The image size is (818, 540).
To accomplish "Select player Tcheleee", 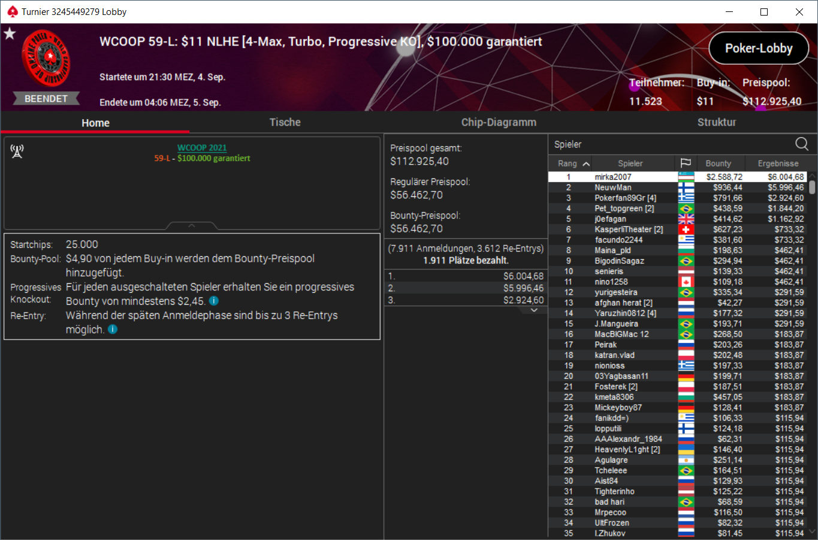I will coord(678,471).
